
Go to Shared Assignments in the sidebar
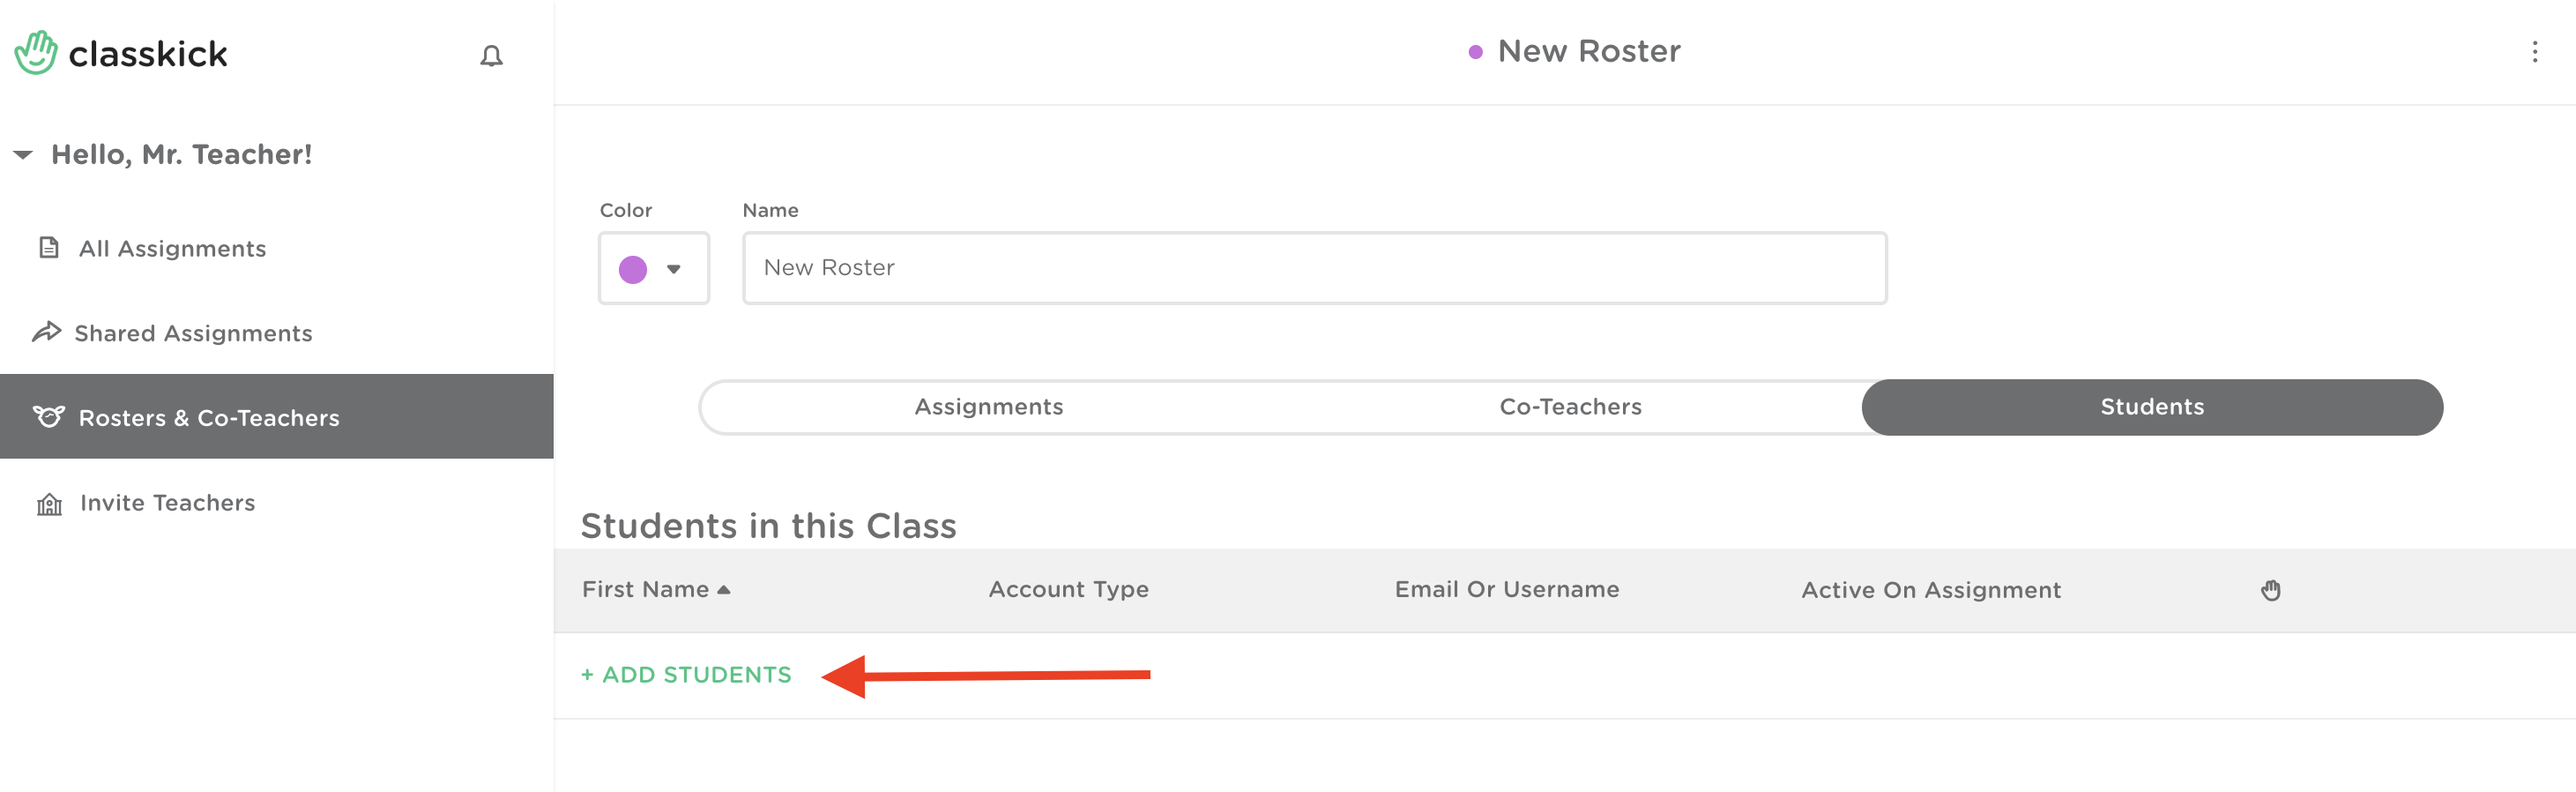193,333
